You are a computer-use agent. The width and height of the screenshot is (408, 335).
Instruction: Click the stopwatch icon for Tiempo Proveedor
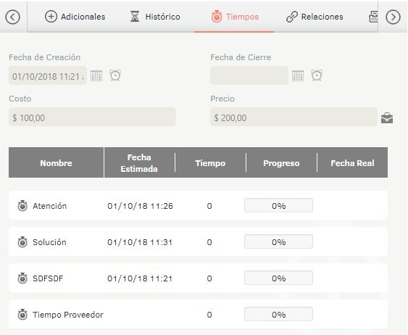[x=22, y=315]
